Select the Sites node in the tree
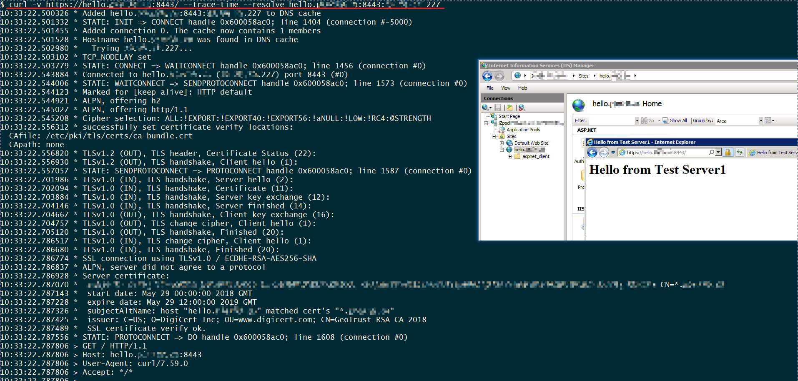This screenshot has width=798, height=381. [511, 136]
